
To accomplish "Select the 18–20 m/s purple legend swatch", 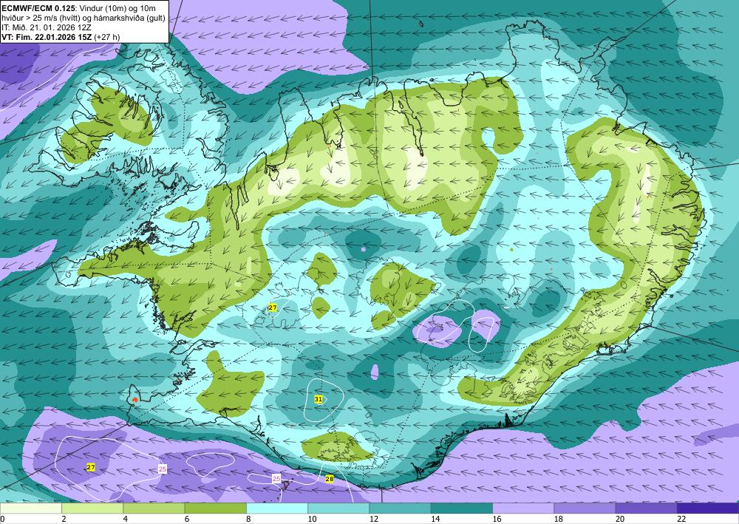I will (585, 508).
